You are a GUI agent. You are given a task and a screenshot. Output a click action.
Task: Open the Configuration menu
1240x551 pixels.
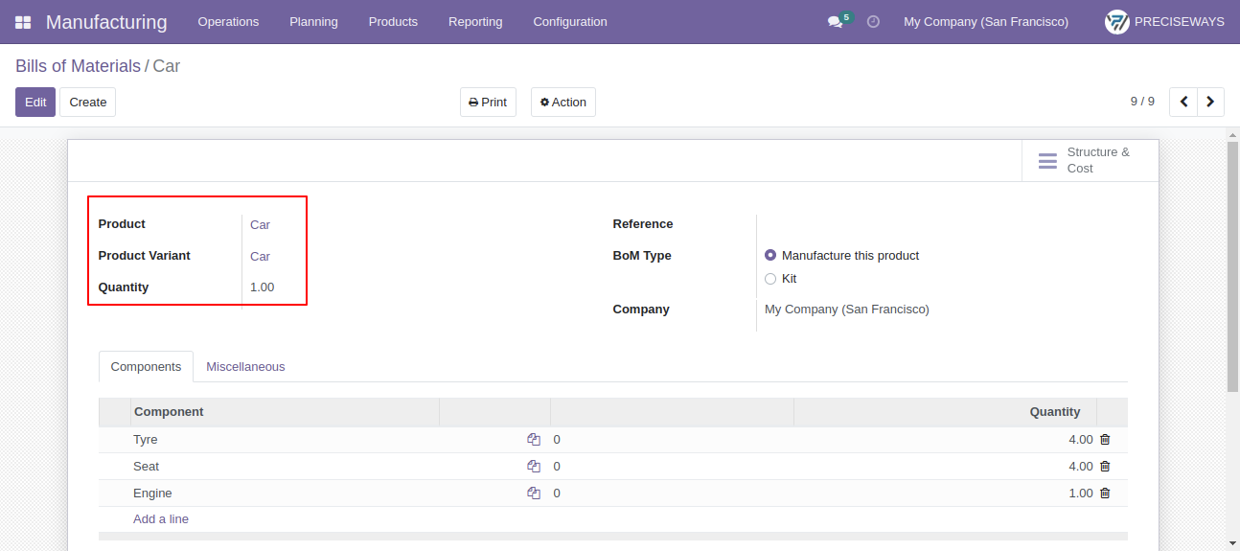tap(570, 22)
